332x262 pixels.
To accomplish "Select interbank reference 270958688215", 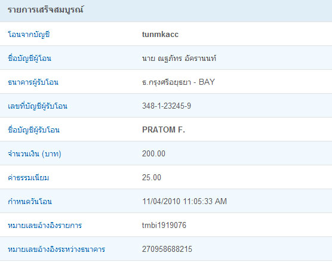I will click(x=167, y=249).
